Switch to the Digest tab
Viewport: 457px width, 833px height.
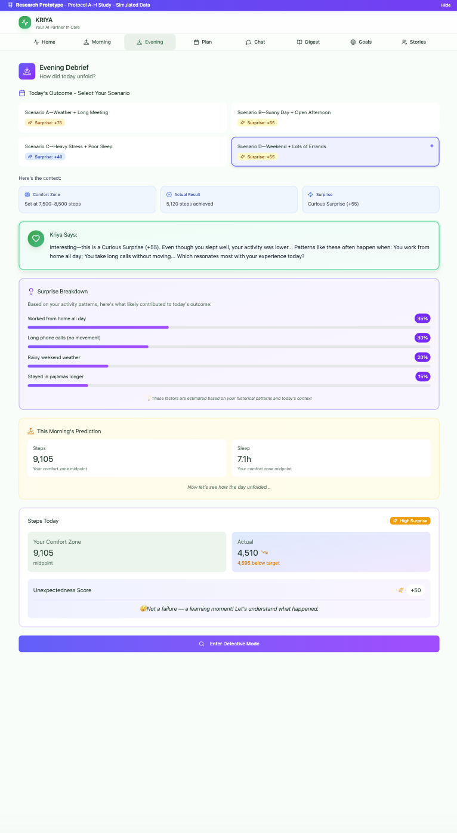click(308, 42)
